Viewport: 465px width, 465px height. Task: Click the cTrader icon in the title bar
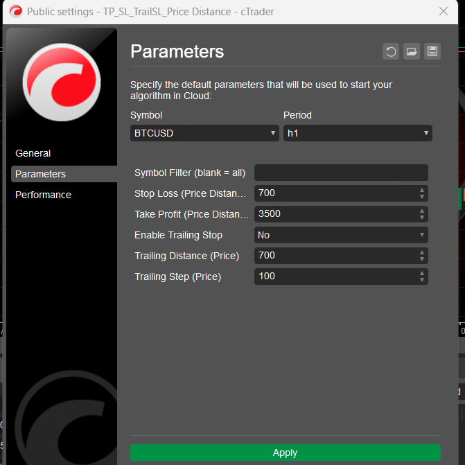coord(15,11)
